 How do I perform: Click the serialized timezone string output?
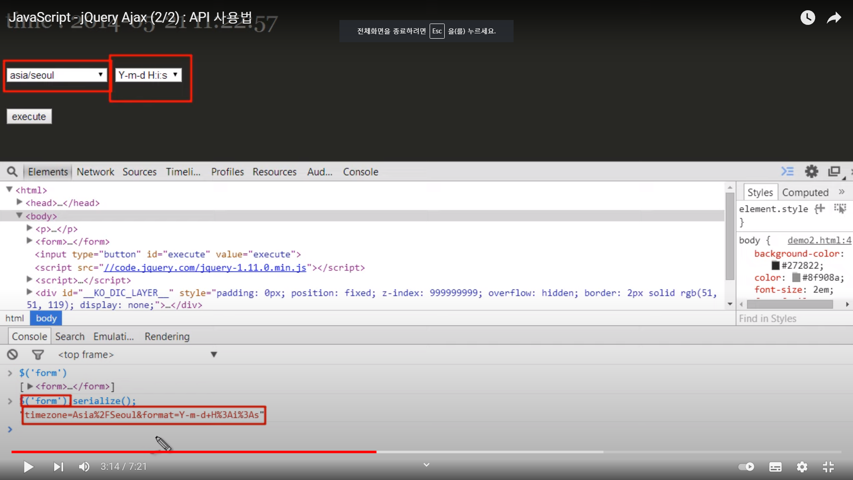tap(143, 415)
